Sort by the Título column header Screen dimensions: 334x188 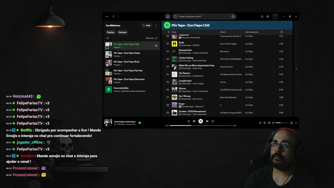coord(174,32)
